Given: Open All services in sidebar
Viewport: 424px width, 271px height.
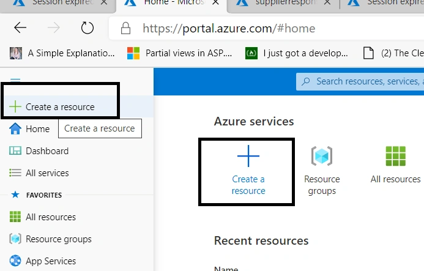Looking at the screenshot, I should (47, 173).
